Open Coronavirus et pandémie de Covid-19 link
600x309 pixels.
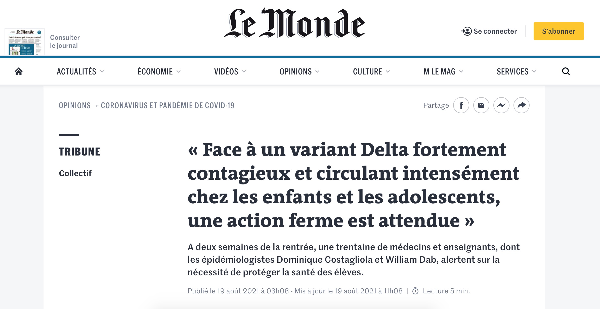(x=167, y=105)
